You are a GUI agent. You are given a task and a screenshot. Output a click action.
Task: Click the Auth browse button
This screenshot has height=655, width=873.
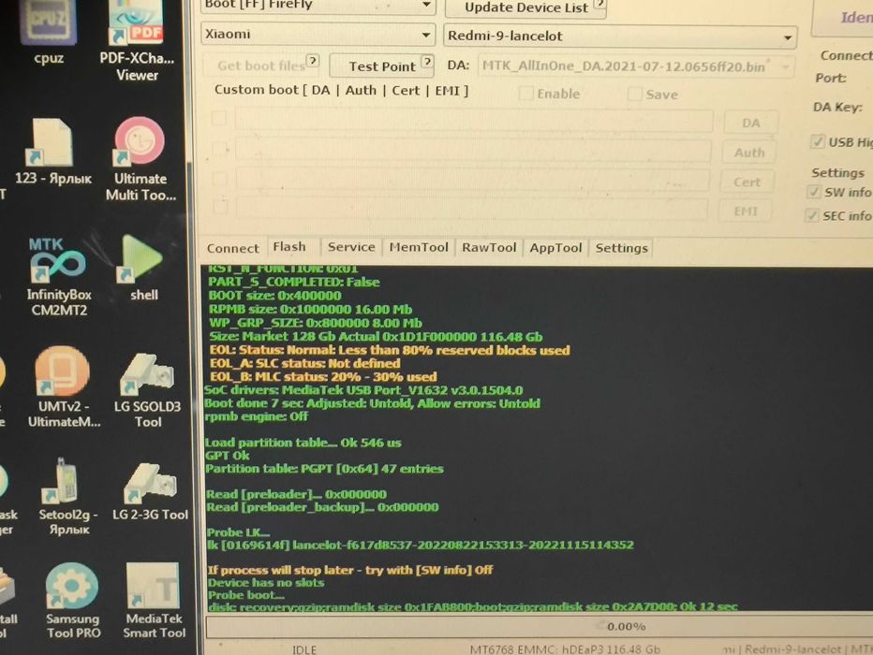[748, 153]
